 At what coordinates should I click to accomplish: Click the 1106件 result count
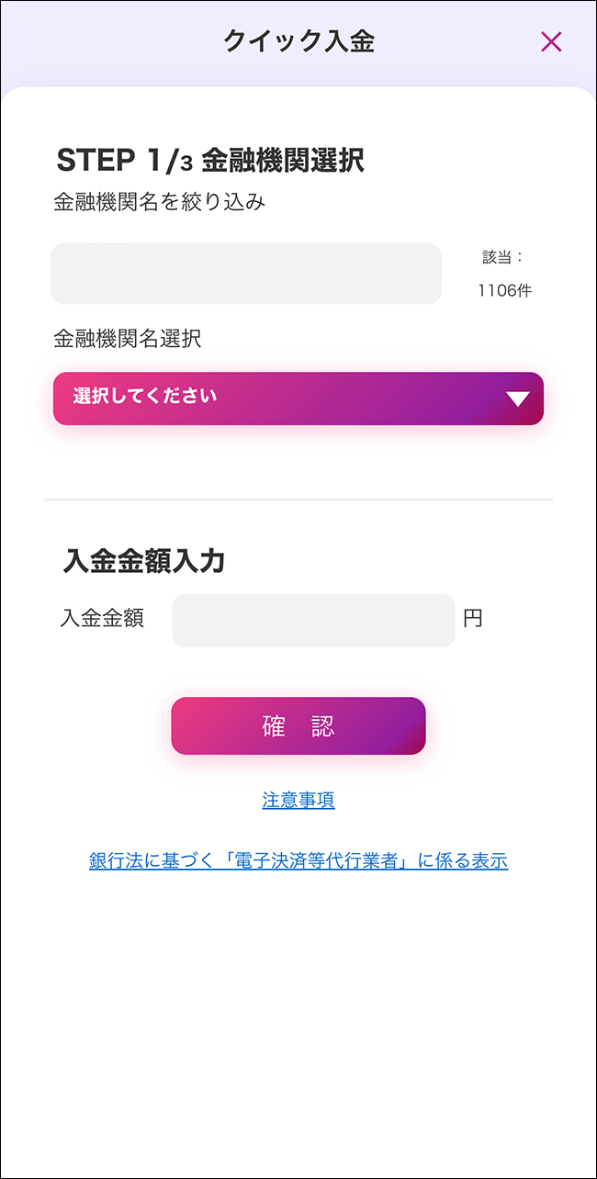504,291
